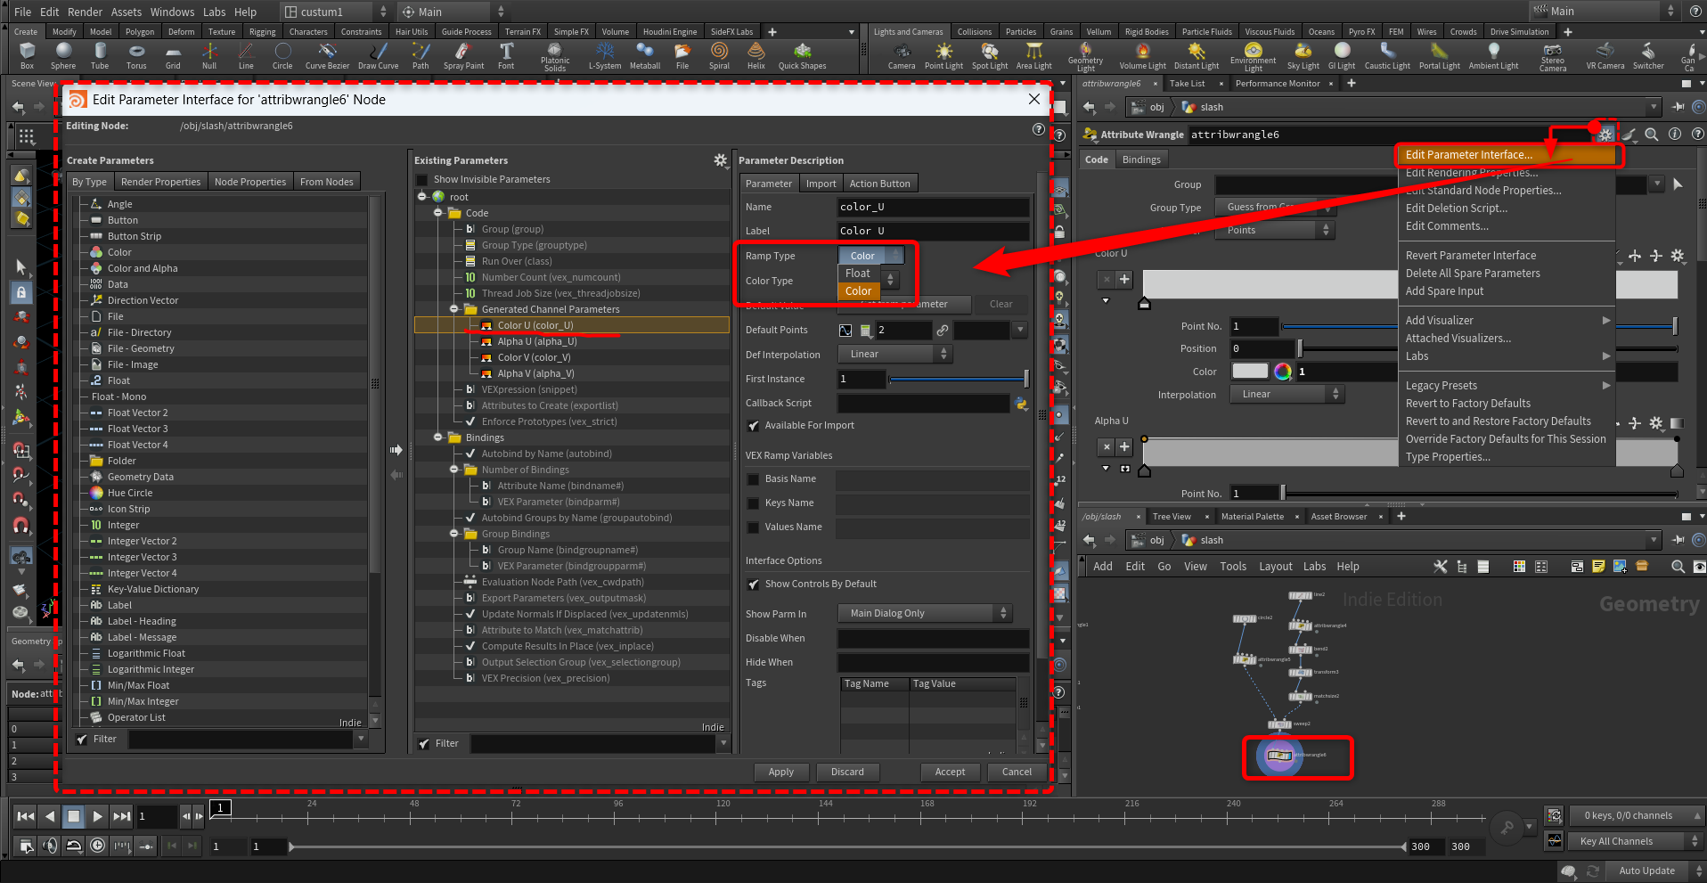This screenshot has width=1707, height=883.
Task: Toggle Available For Import checkbox
Action: click(753, 426)
